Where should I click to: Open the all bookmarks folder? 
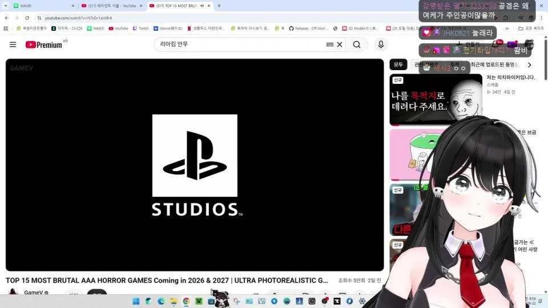[531, 29]
